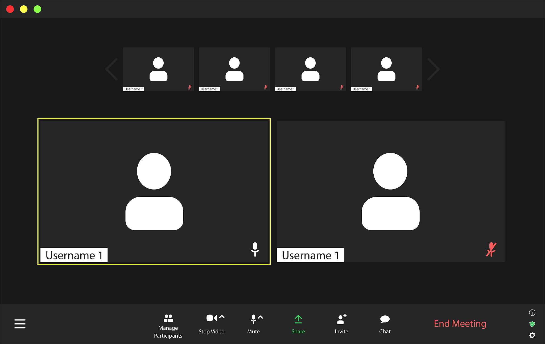The height and width of the screenshot is (344, 545).
Task: Click the End Meeting button
Action: coord(460,324)
